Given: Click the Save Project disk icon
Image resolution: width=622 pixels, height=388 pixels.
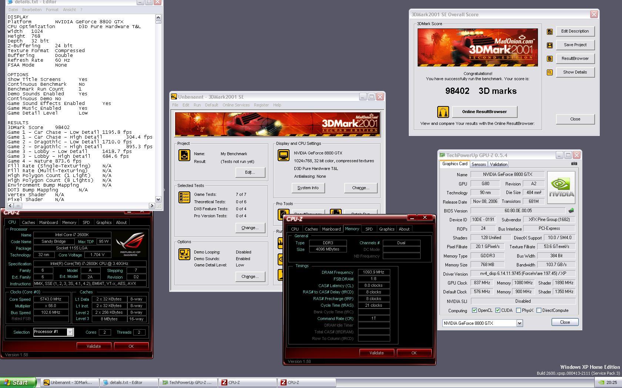Looking at the screenshot, I should (550, 45).
